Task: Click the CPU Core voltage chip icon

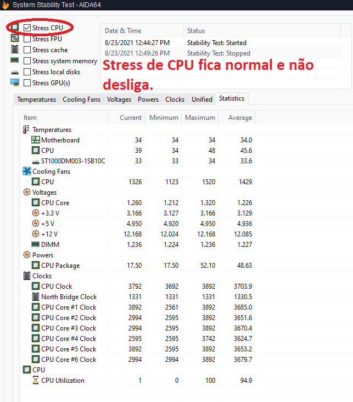Action: (36, 202)
